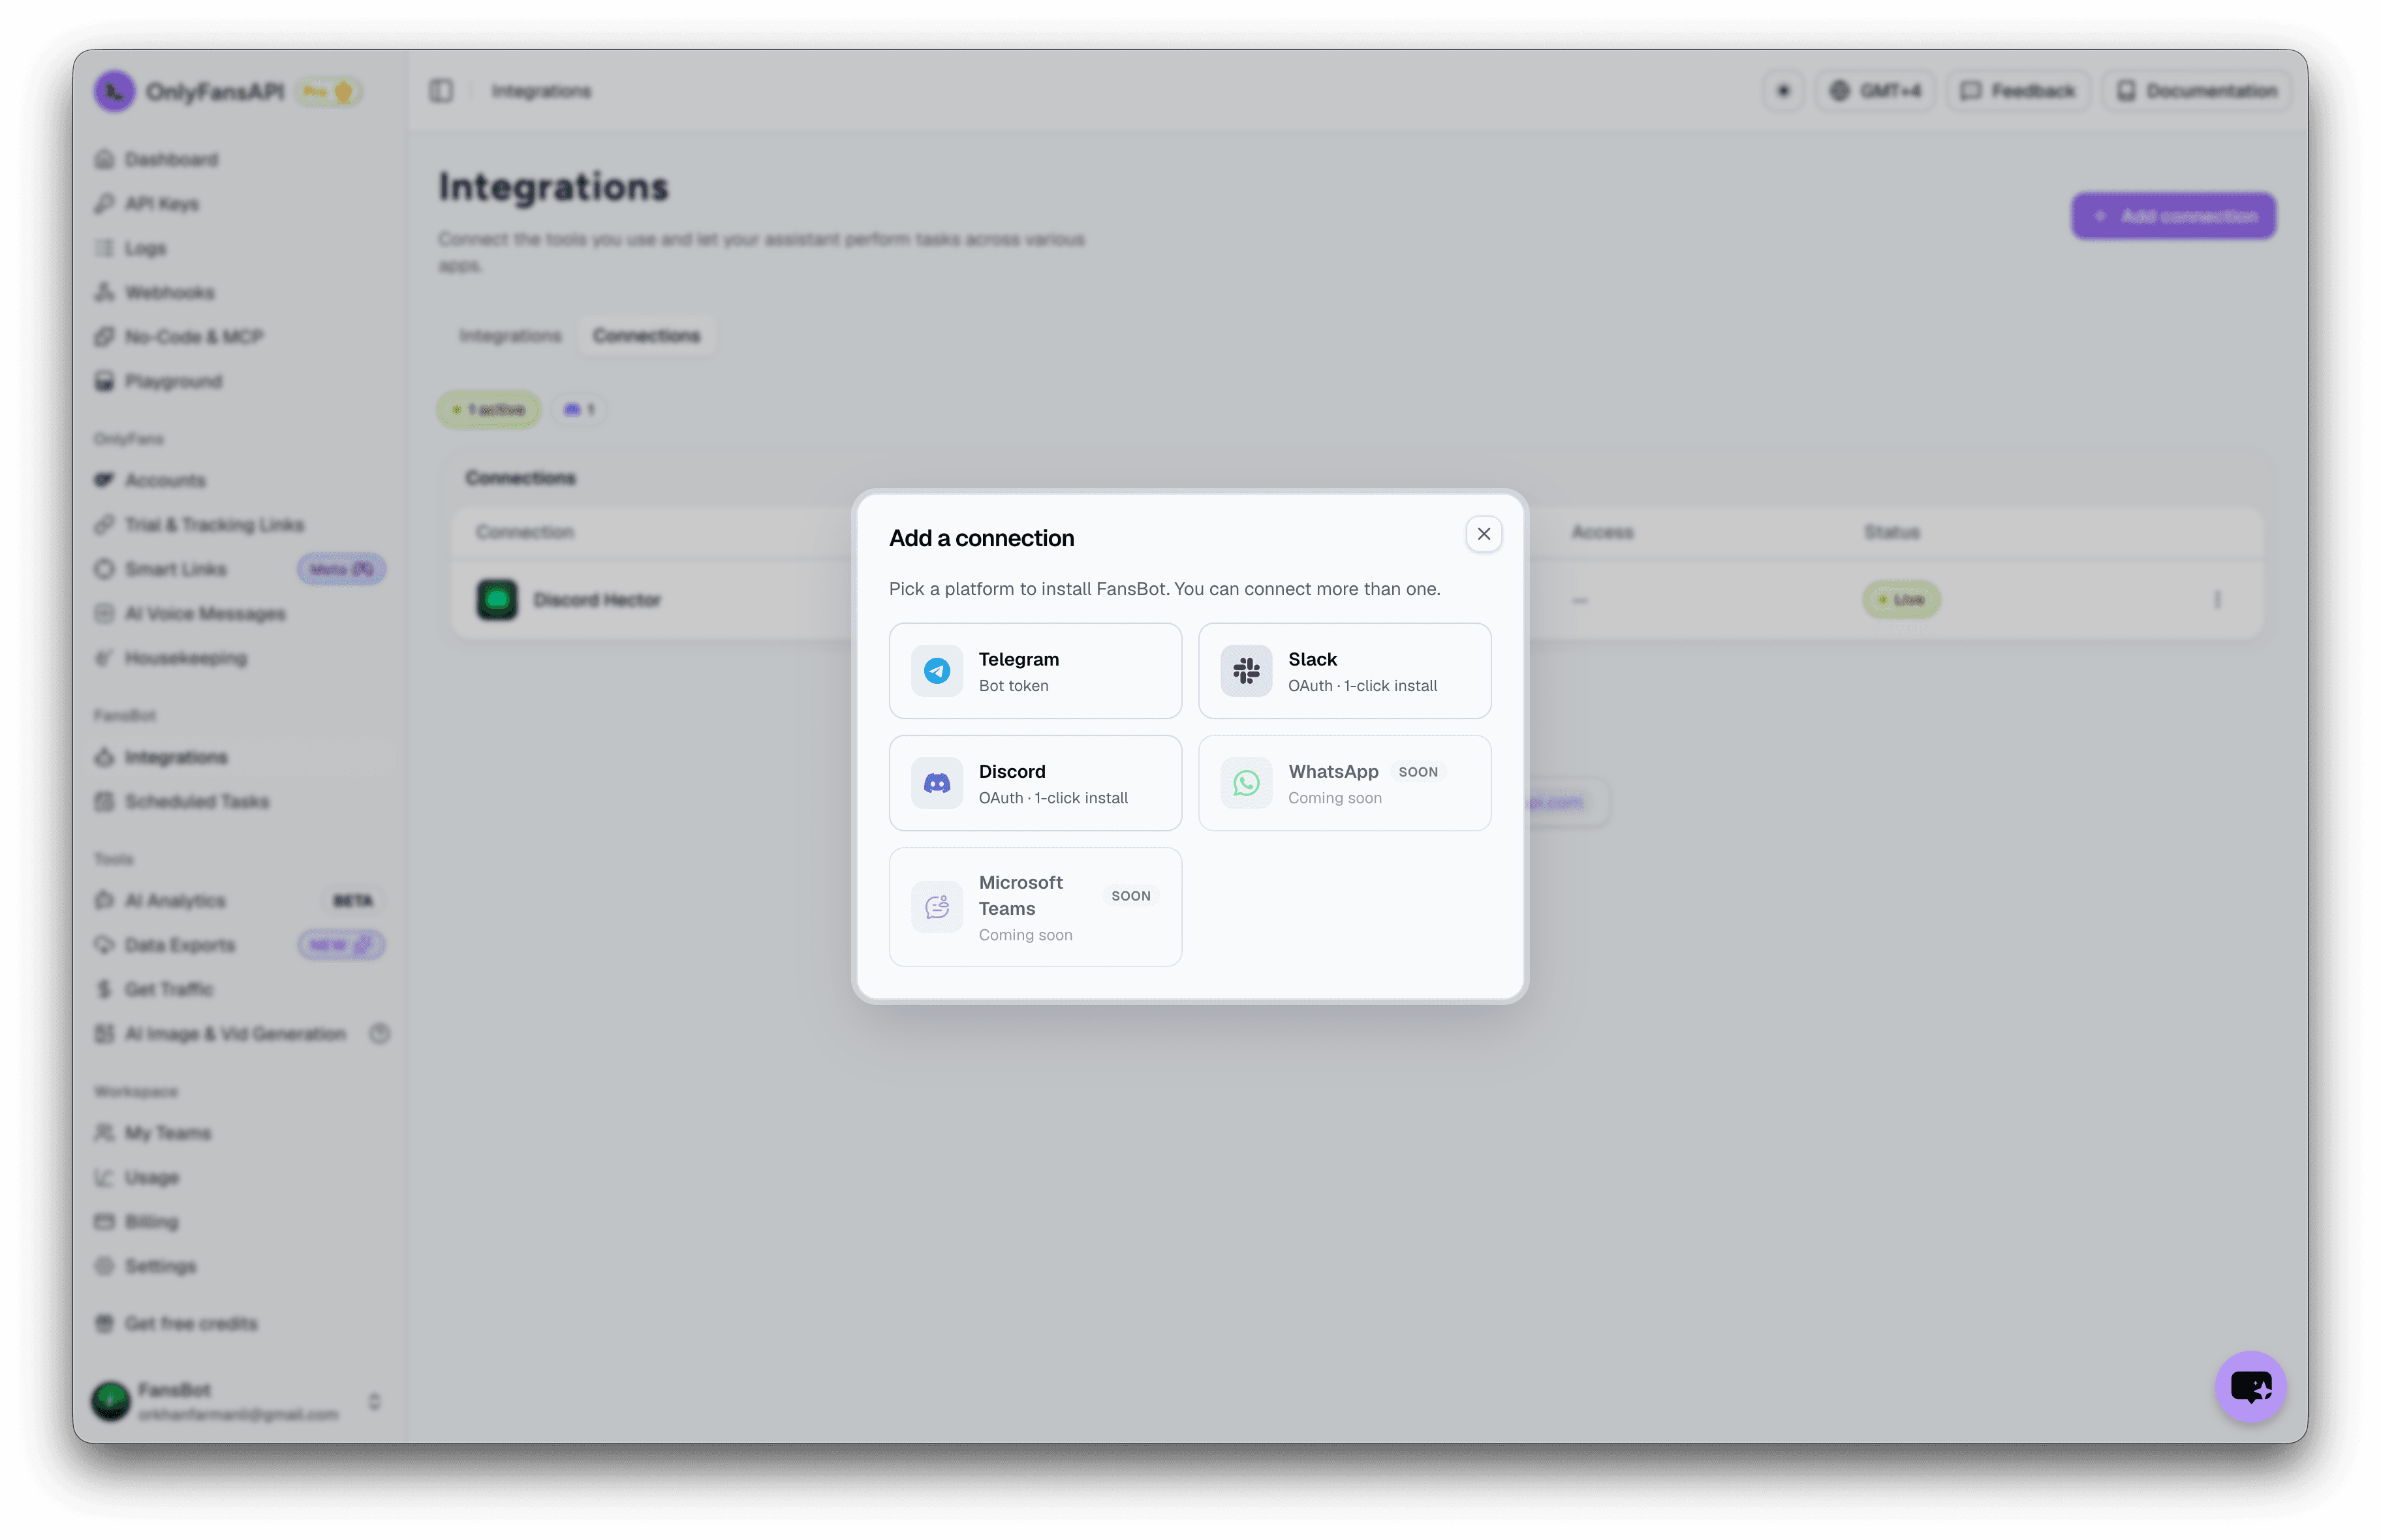Viewport: 2381px width, 1540px height.
Task: Open No-Code & MCP in the sidebar
Action: [x=193, y=337]
